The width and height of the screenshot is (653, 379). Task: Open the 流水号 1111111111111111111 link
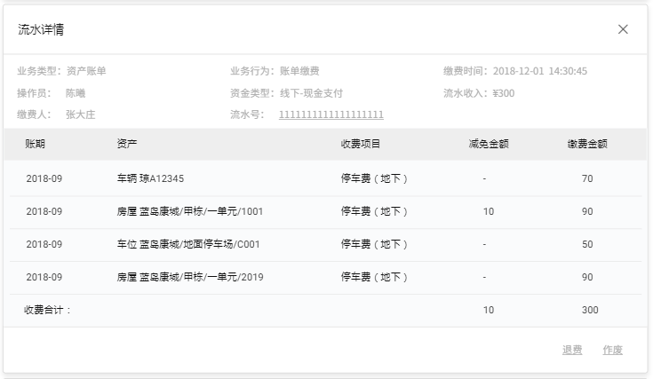(x=330, y=114)
